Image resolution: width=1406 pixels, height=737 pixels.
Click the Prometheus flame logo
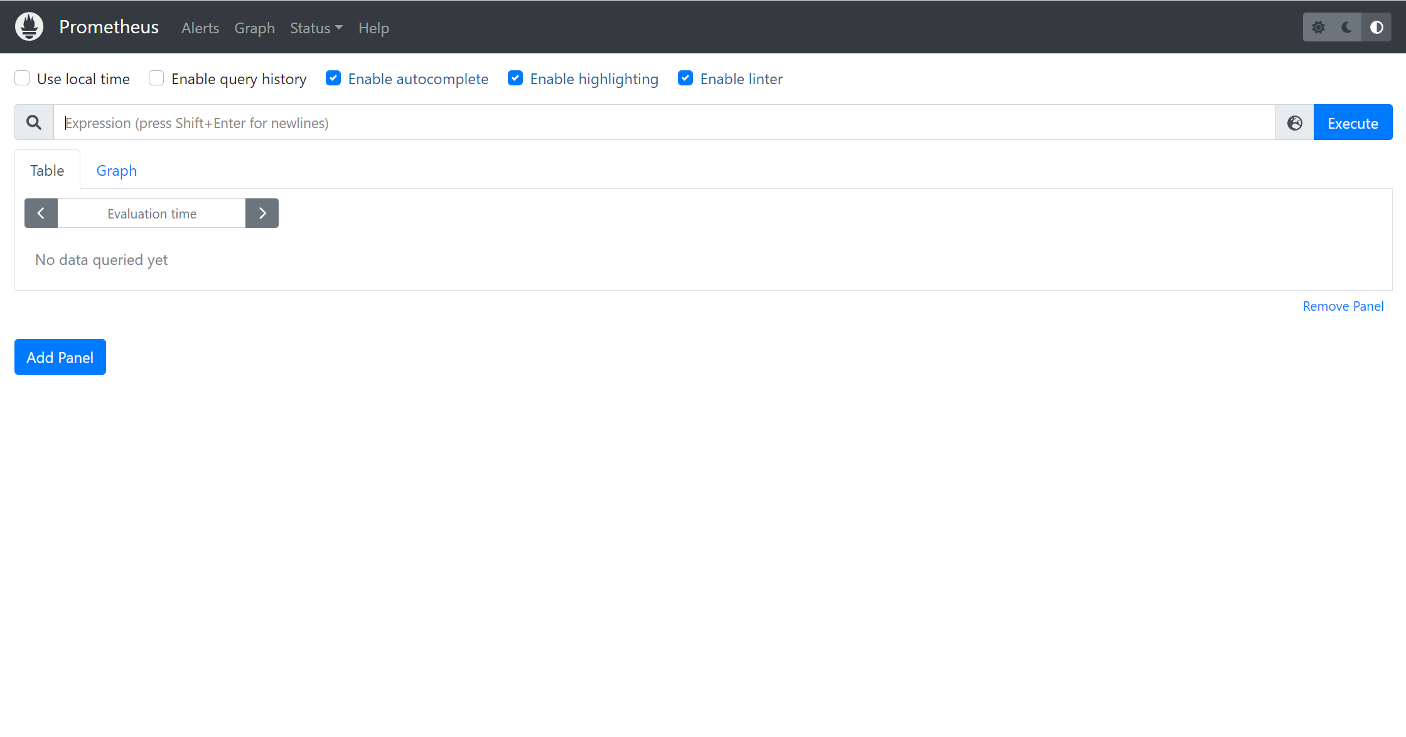pos(29,27)
